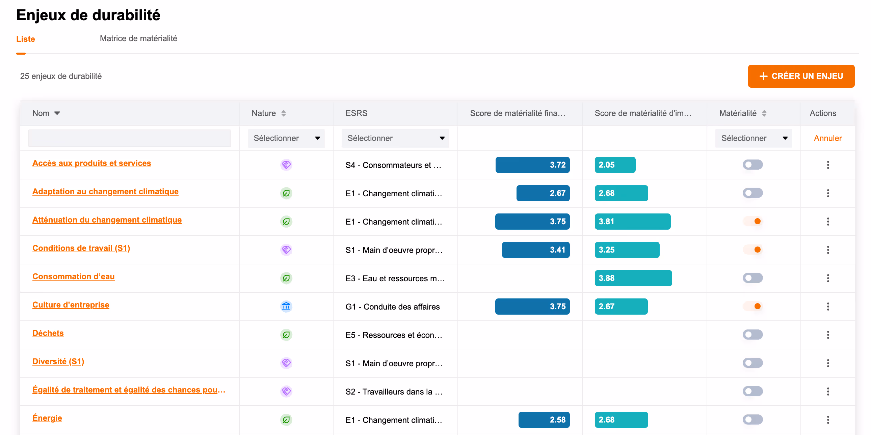Click the leaf icon for Atténuation du changement climatique

click(x=286, y=222)
